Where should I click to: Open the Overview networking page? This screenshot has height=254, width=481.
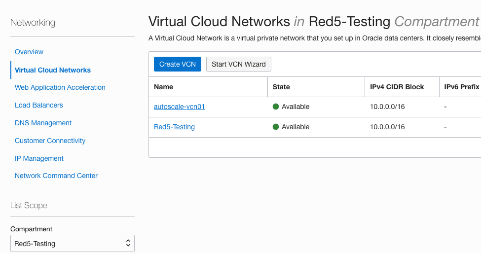tap(29, 52)
